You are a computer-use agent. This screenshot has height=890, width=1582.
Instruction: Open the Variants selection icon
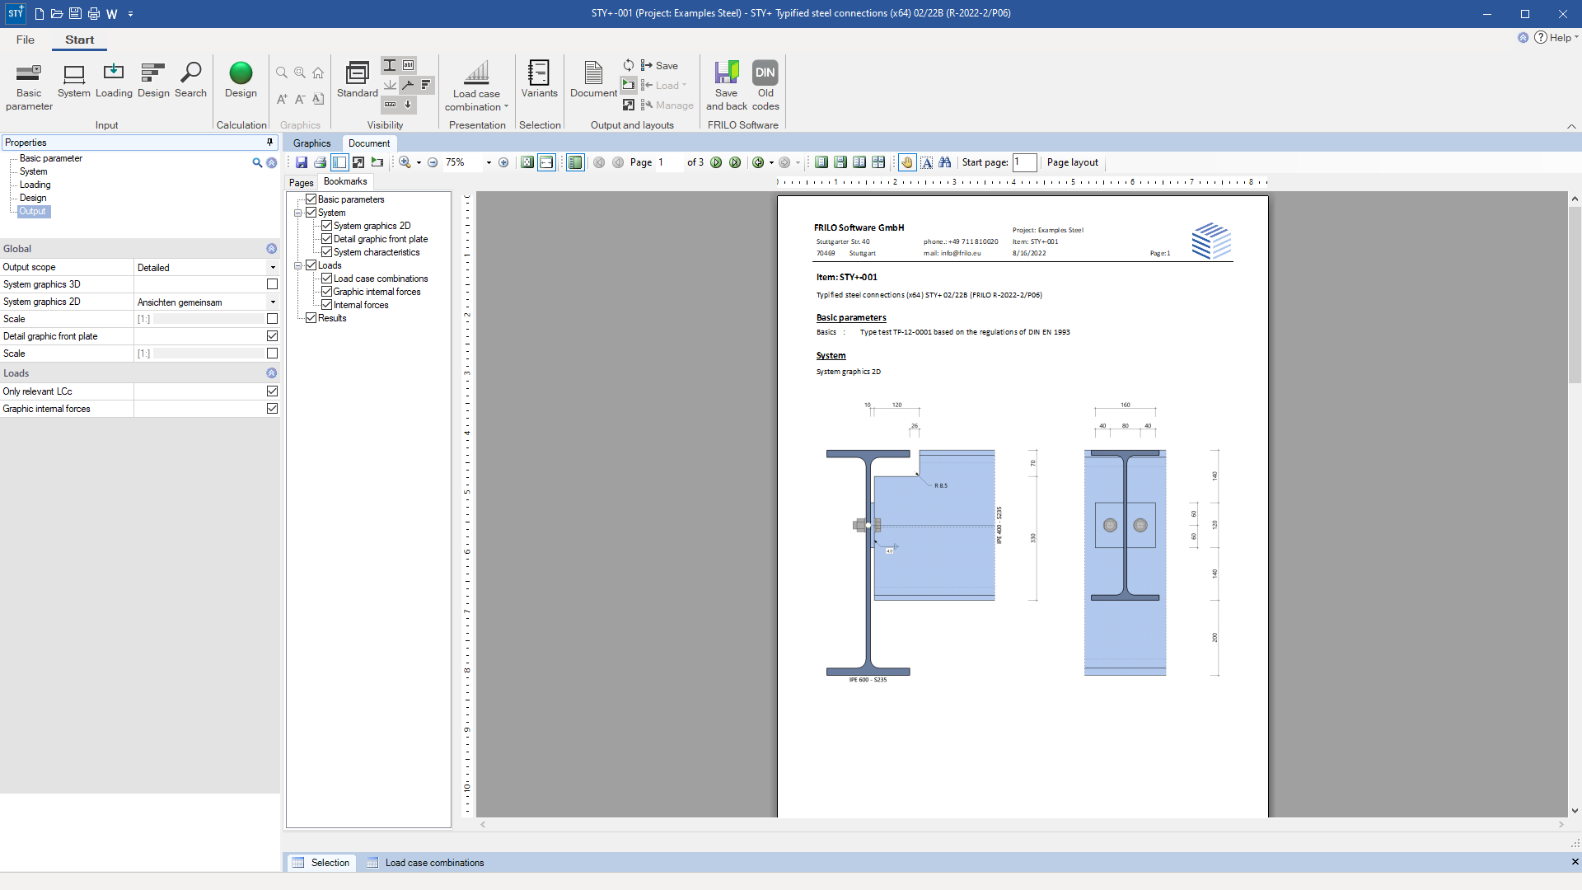[x=539, y=81]
